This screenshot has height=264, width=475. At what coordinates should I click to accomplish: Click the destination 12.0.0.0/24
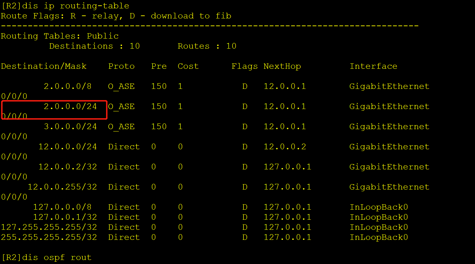point(67,147)
